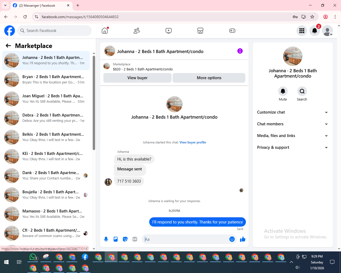The height and width of the screenshot is (273, 341).
Task: Open the Friends icon in top navigation
Action: (137, 31)
